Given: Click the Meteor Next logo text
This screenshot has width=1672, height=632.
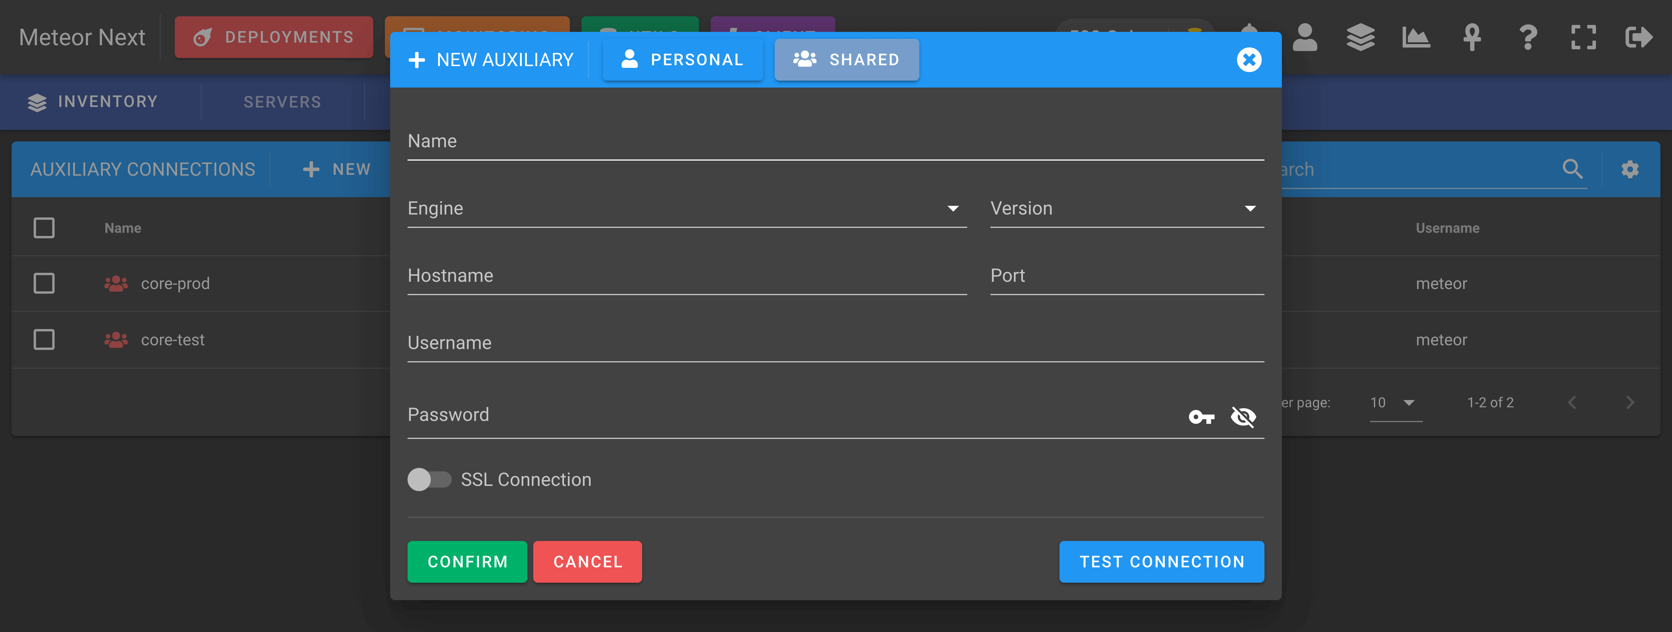Looking at the screenshot, I should pos(82,37).
